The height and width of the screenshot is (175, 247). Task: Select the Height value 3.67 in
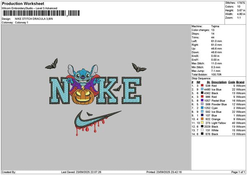click(x=241, y=10)
